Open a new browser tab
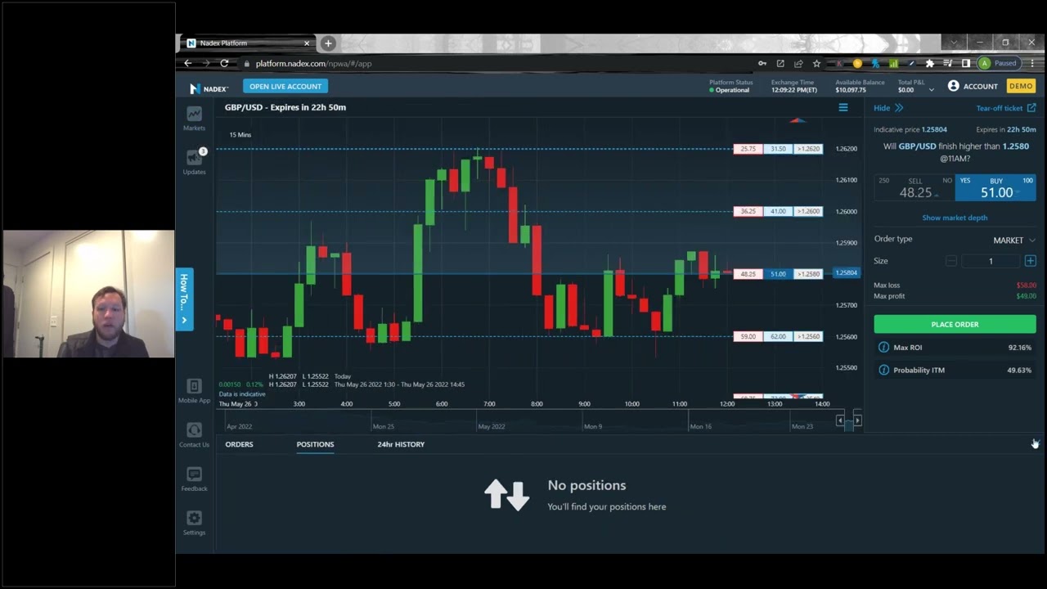This screenshot has height=589, width=1047. pos(328,43)
